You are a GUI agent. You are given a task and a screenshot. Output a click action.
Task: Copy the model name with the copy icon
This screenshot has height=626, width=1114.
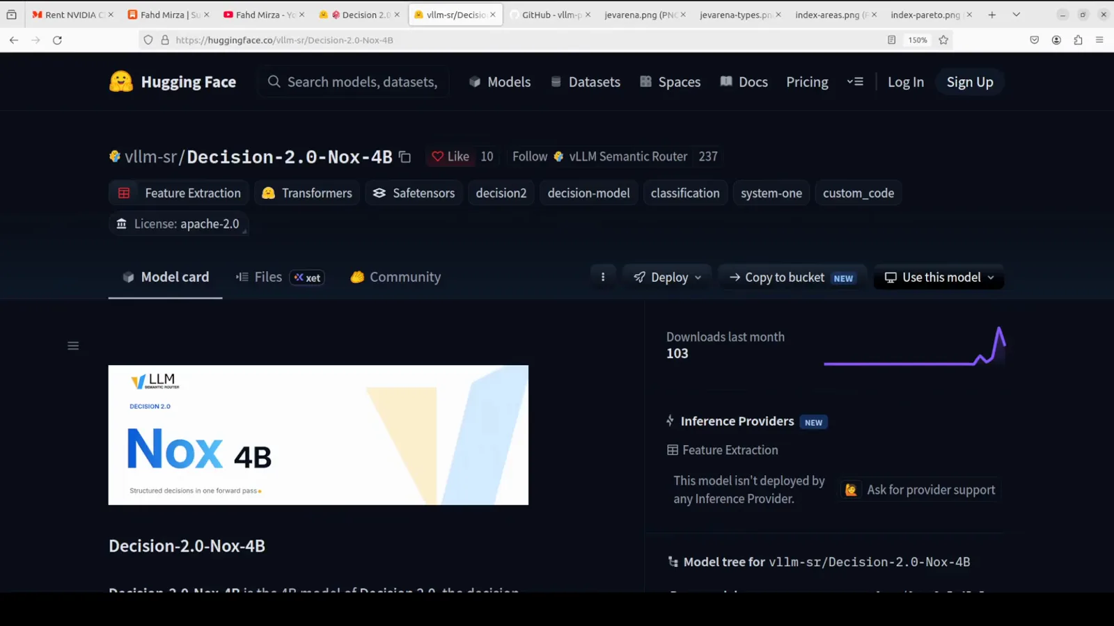click(x=405, y=157)
